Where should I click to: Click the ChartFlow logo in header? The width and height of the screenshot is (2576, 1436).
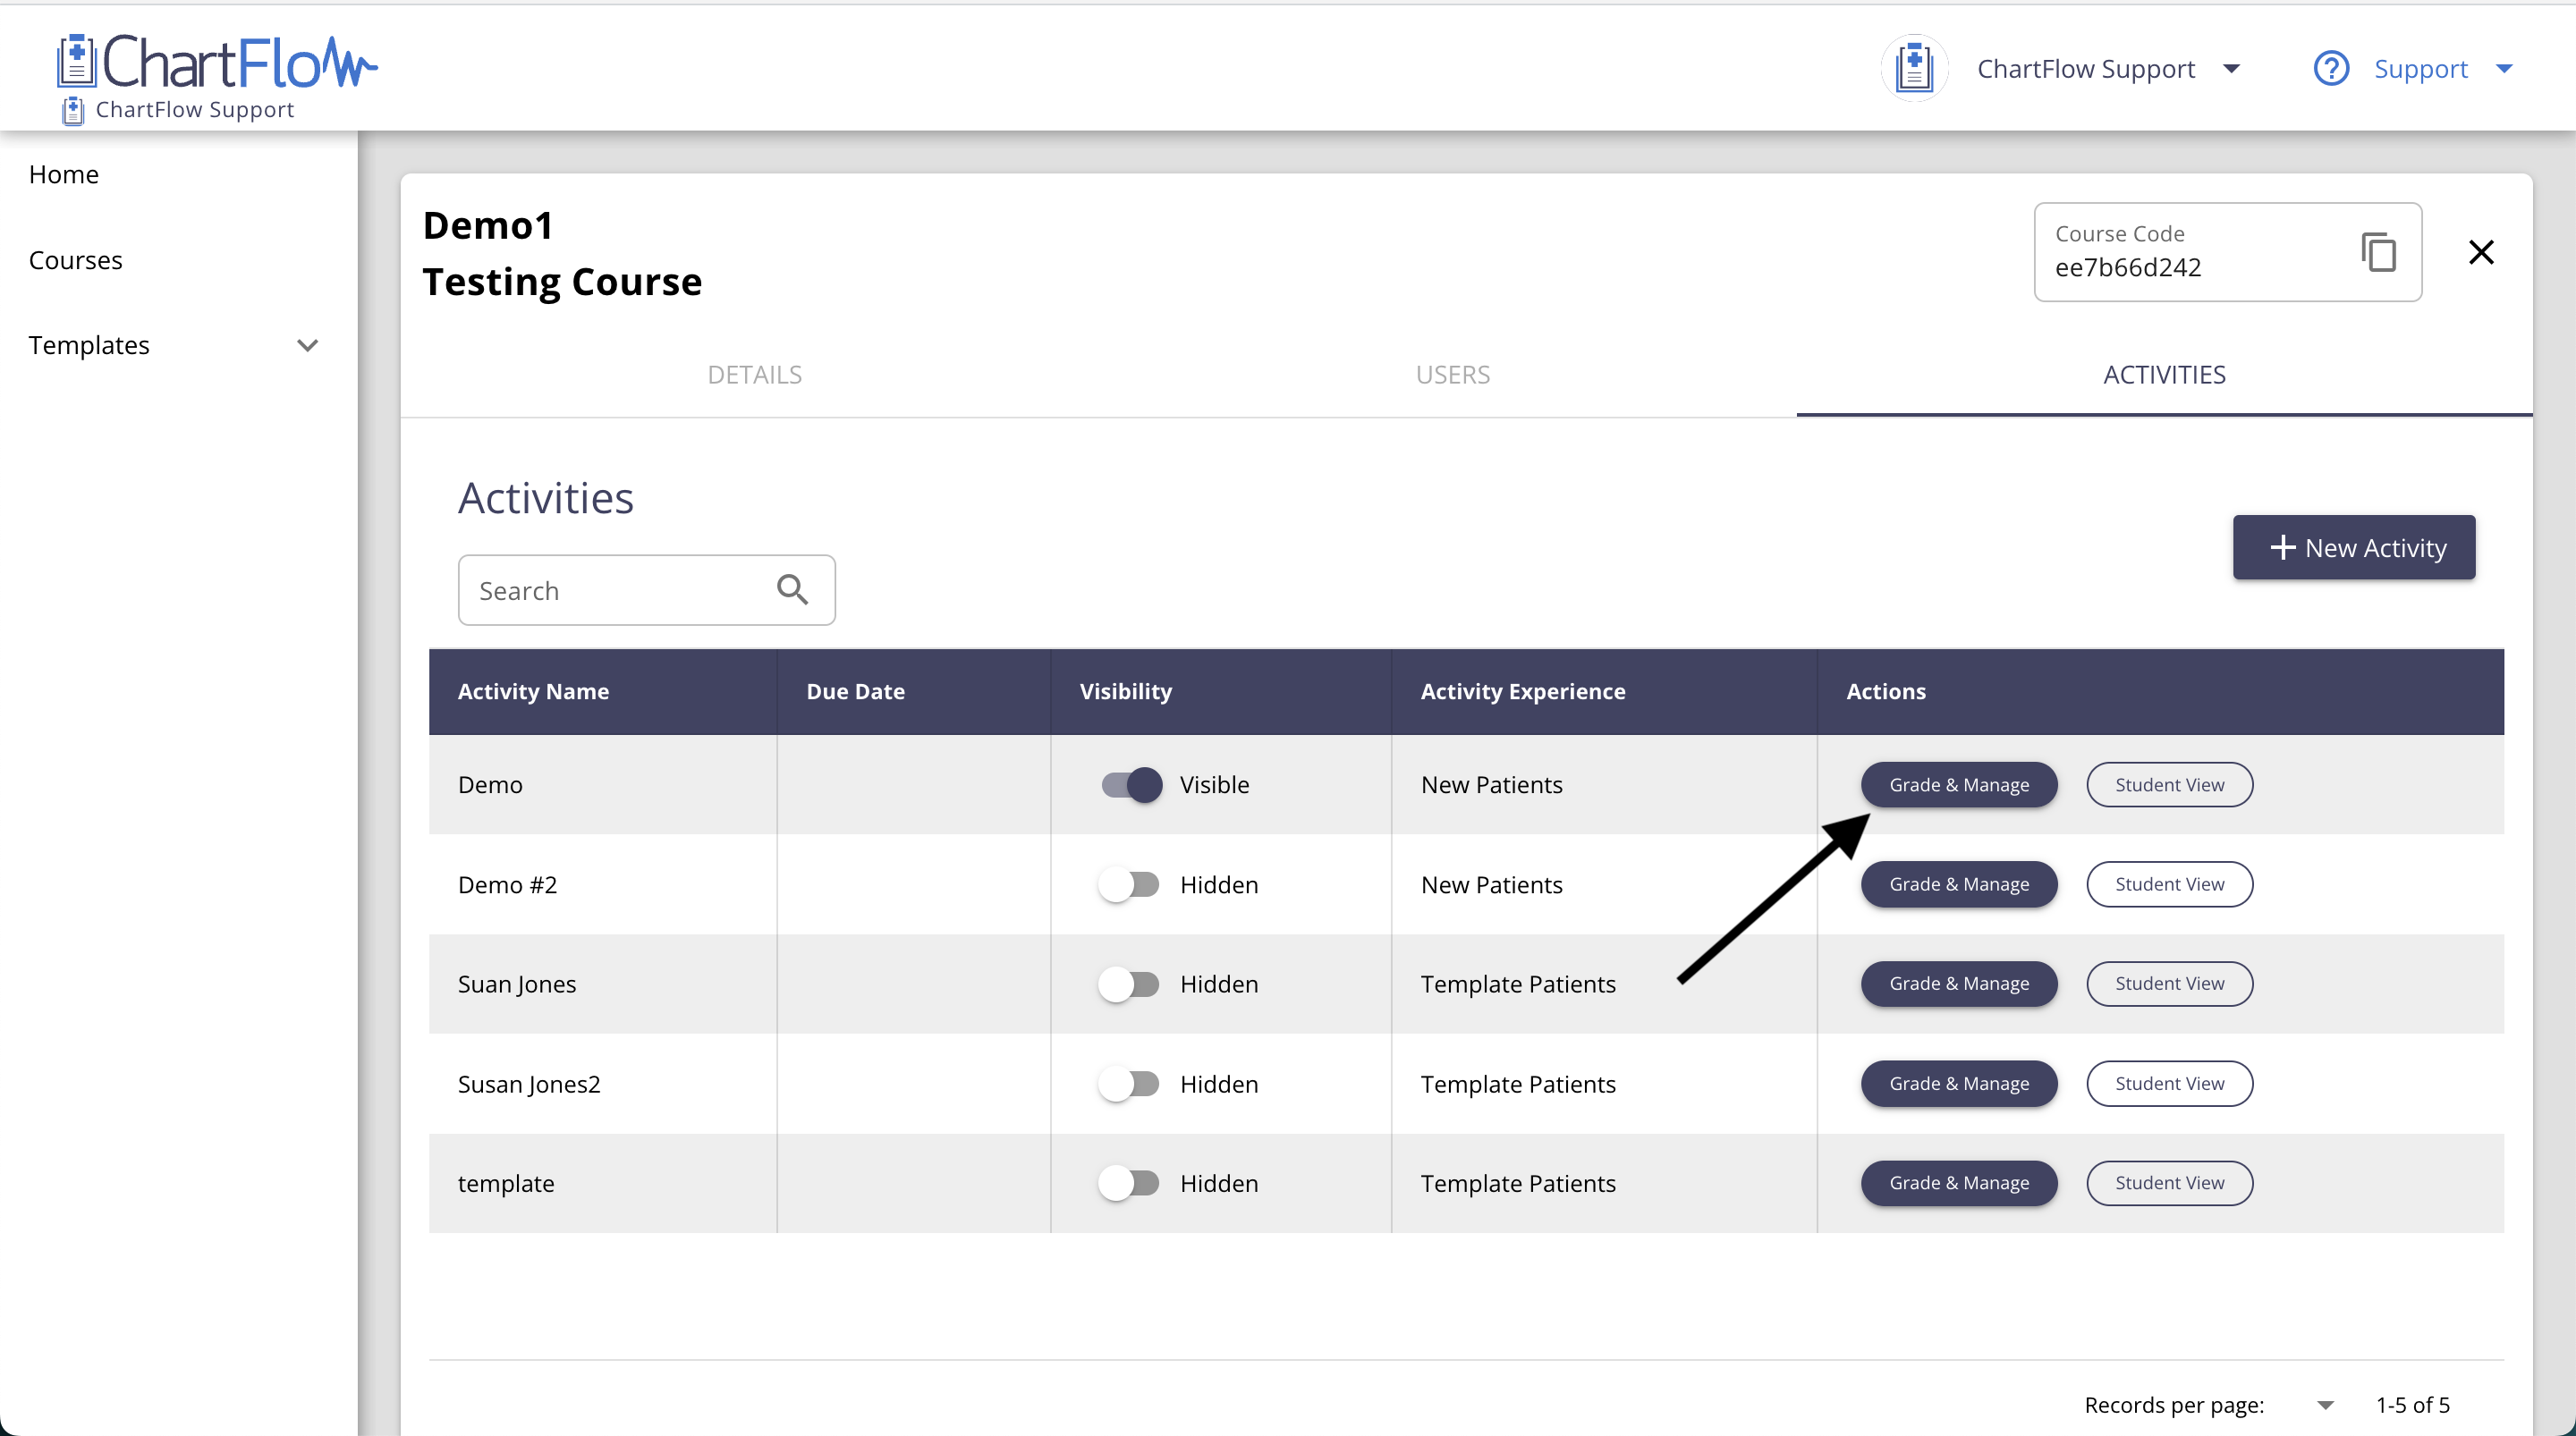(218, 64)
